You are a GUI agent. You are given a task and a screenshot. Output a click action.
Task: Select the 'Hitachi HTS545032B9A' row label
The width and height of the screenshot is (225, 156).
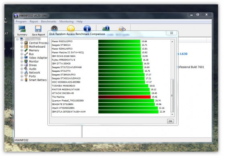pyautogui.click(x=63, y=108)
